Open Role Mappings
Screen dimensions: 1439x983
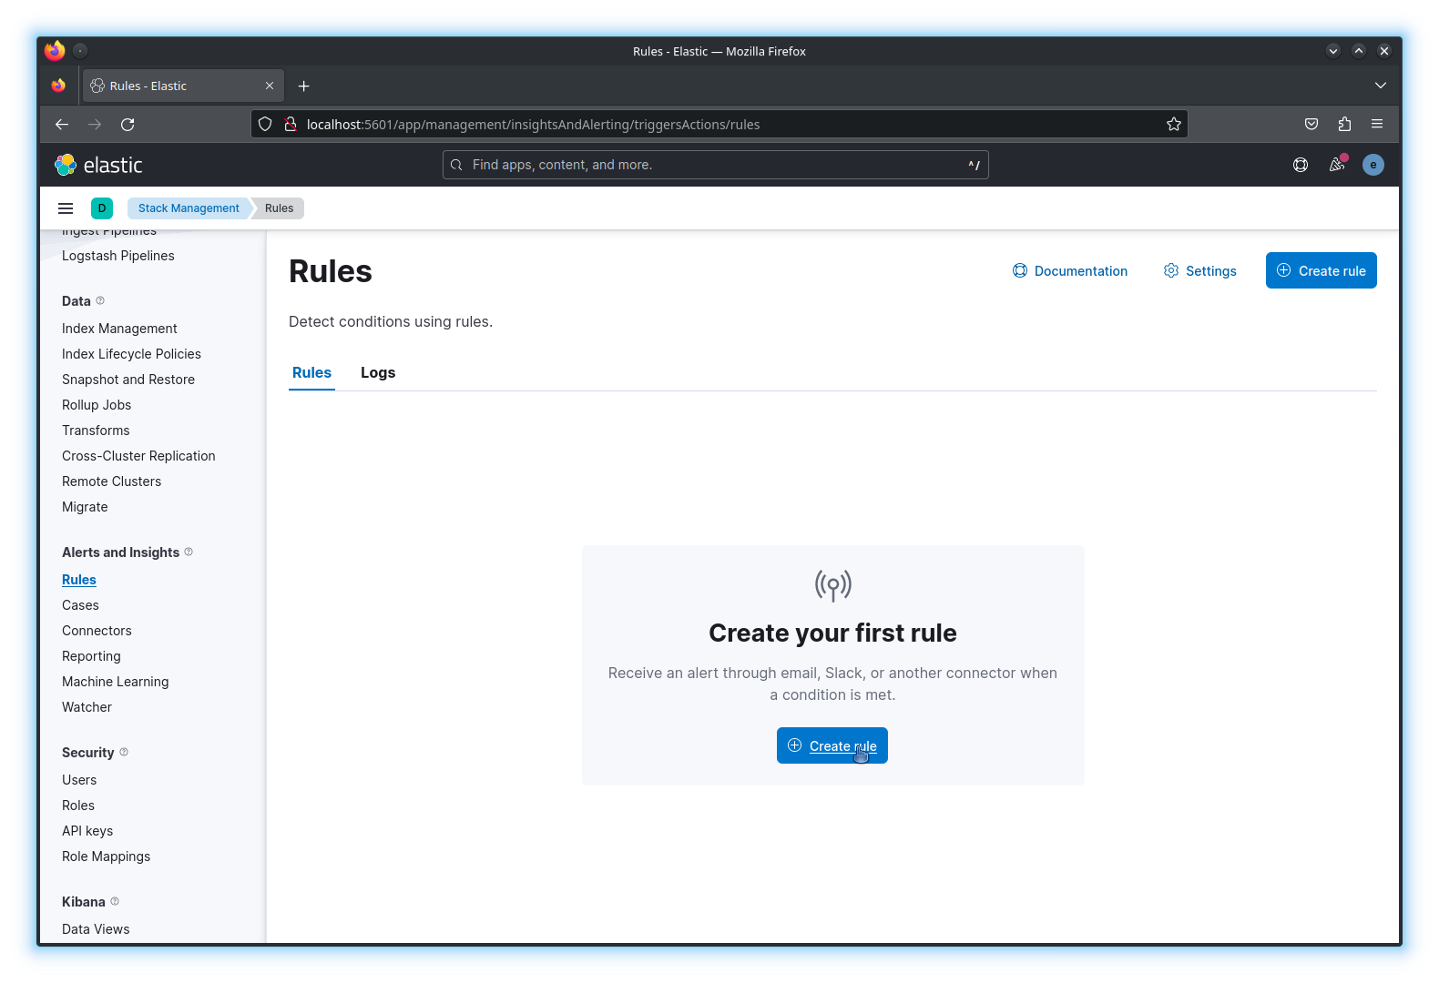coord(106,856)
